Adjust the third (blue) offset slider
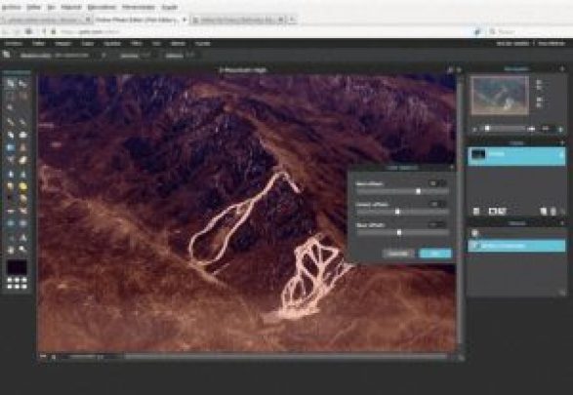 [399, 232]
